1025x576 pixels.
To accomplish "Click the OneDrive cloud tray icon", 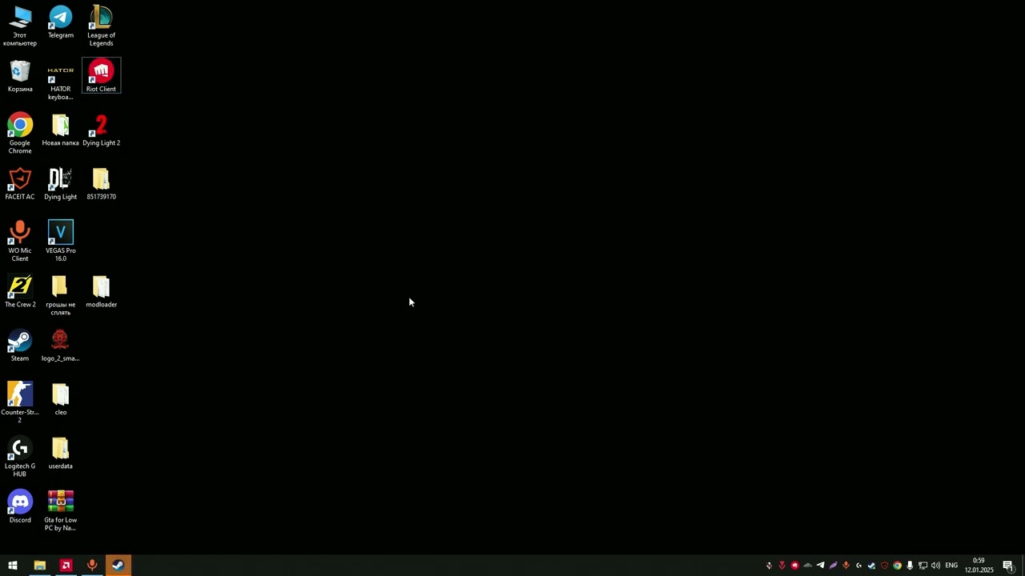I will 807,566.
